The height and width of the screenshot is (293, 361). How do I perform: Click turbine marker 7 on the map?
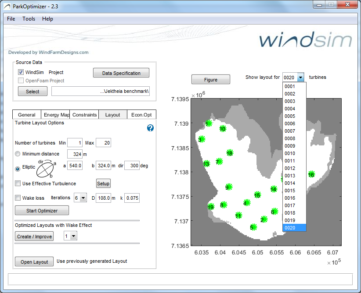pos(219,162)
